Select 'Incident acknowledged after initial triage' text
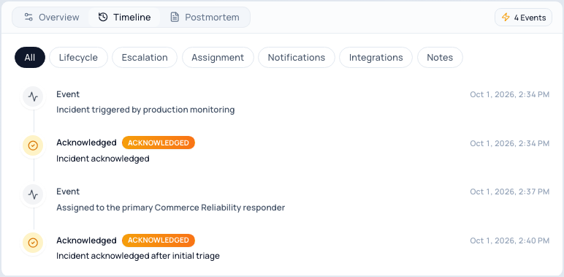 pos(138,256)
